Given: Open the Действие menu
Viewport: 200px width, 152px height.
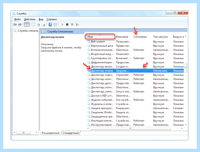Looking at the screenshot, I should pyautogui.click(x=30, y=19).
